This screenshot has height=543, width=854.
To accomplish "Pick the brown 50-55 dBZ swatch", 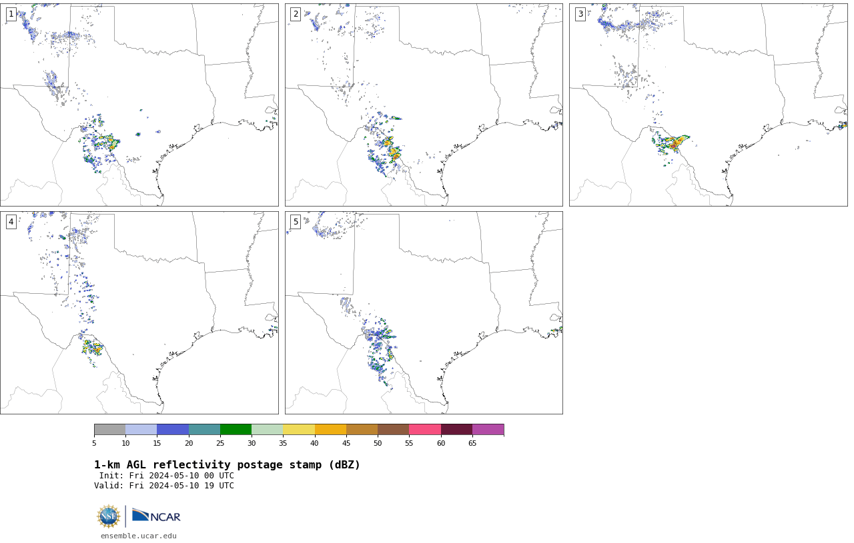I will point(394,429).
